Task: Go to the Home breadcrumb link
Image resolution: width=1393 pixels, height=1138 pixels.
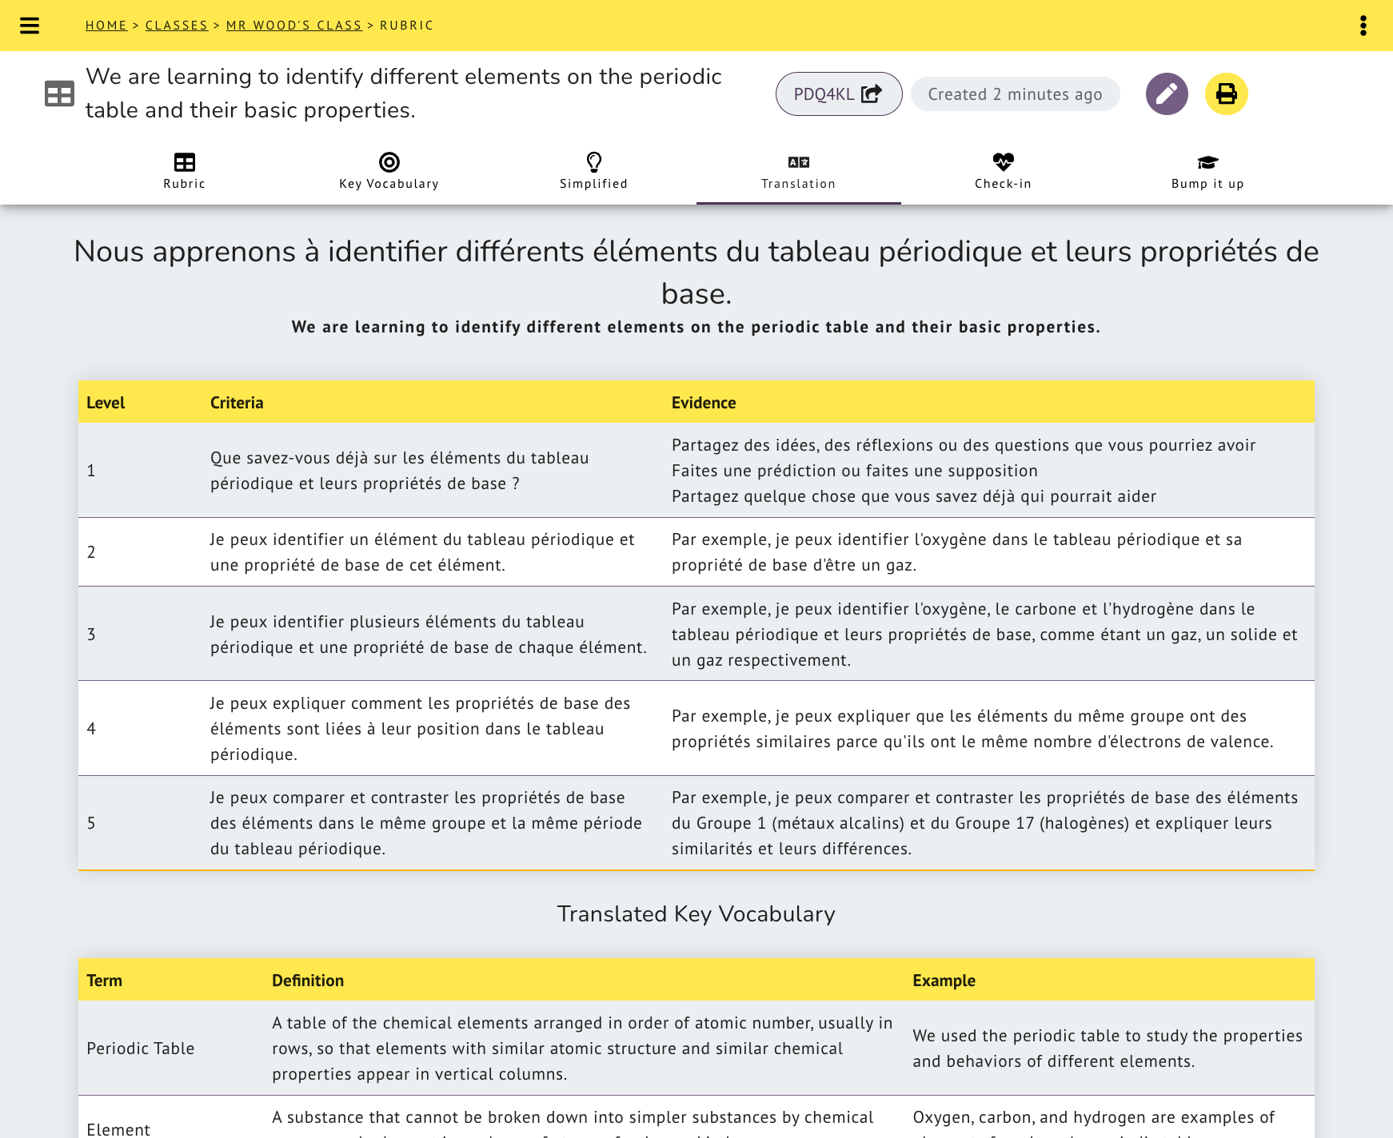Action: [106, 26]
